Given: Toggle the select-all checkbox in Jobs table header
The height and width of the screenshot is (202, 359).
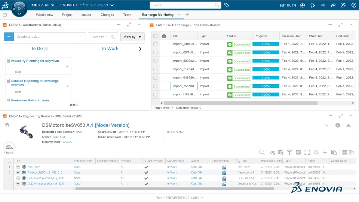Looking at the screenshot, I should coord(156,36).
